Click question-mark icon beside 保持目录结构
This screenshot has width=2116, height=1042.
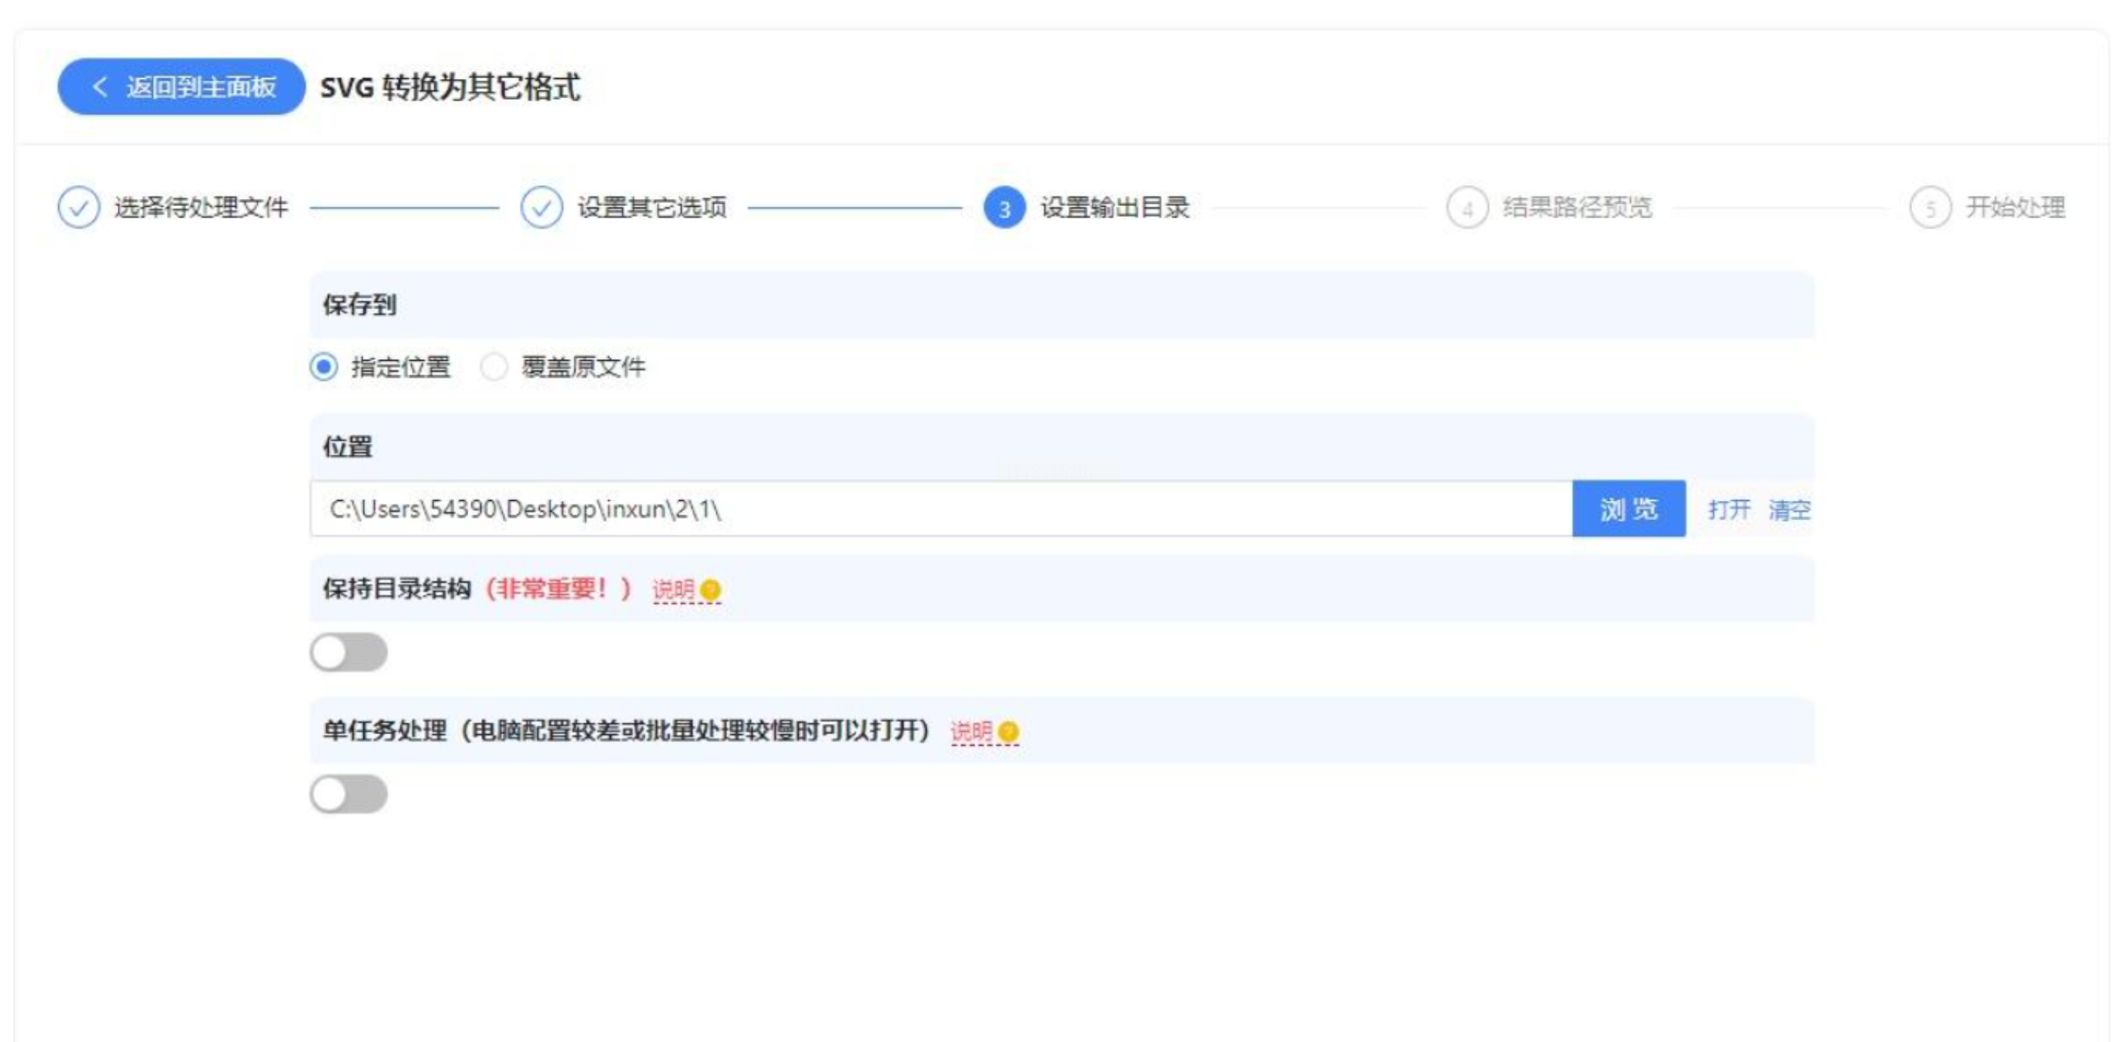tap(712, 589)
